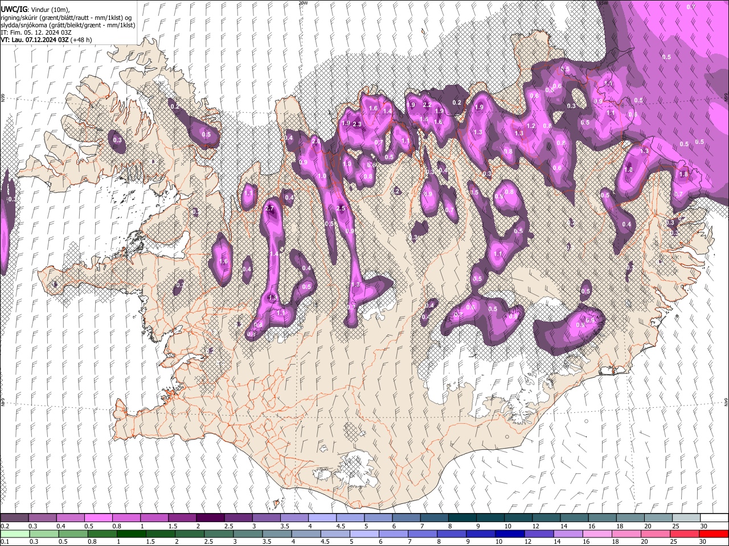Image resolution: width=729 pixels, height=546 pixels.
Task: Click the dark teal 8–9 swatch on upper scale
Action: pos(462,518)
